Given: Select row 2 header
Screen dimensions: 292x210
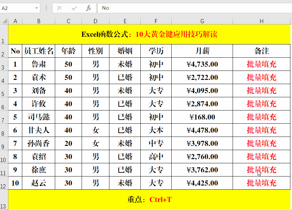Looking at the screenshot, I should (x=4, y=51).
